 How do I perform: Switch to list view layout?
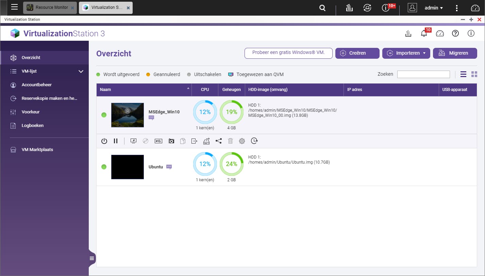pos(463,74)
